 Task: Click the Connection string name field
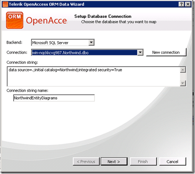click(54, 98)
